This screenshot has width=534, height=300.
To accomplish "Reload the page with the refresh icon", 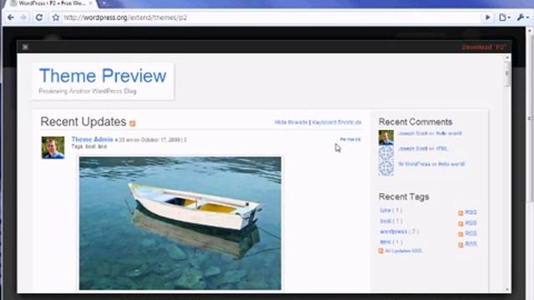I will click(x=39, y=17).
